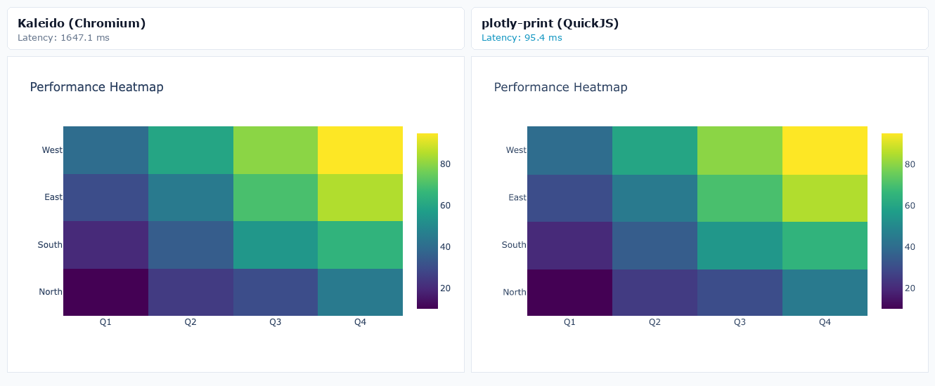Click the Q4 axis label in Kaleido chart
The image size is (935, 386).
tap(360, 322)
